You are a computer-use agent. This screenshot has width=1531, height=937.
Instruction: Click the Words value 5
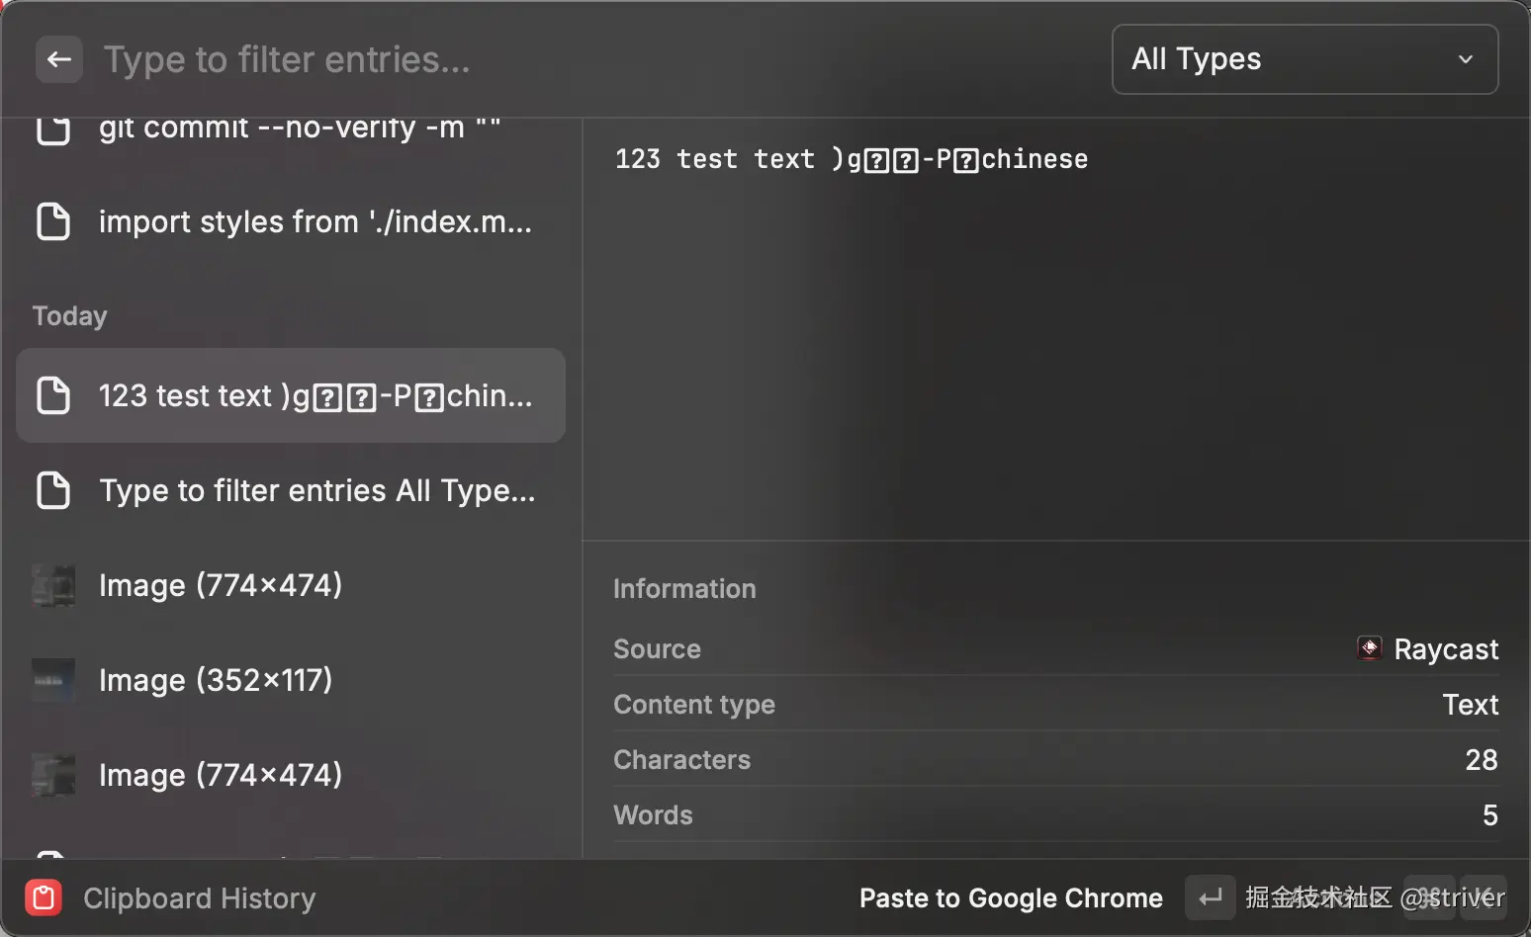coord(1490,814)
